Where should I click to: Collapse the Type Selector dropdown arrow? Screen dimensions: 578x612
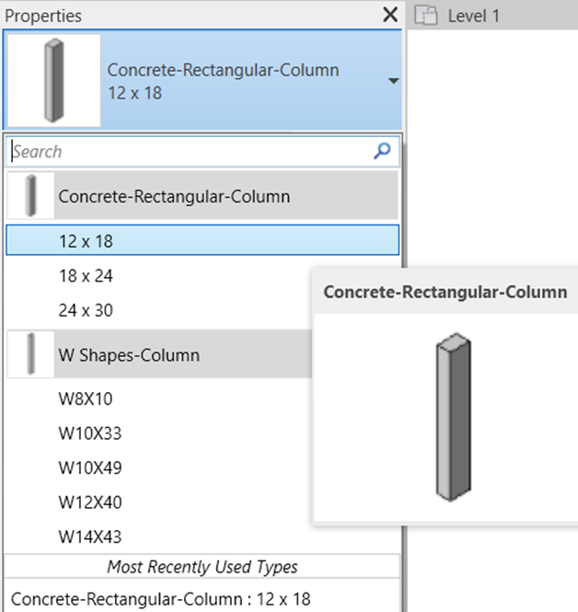click(x=393, y=81)
